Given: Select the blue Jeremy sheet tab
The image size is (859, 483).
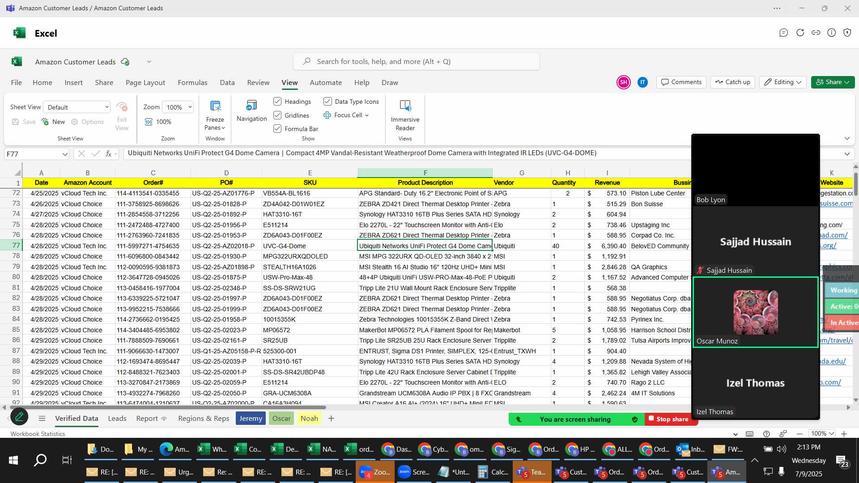Looking at the screenshot, I should coord(251,419).
